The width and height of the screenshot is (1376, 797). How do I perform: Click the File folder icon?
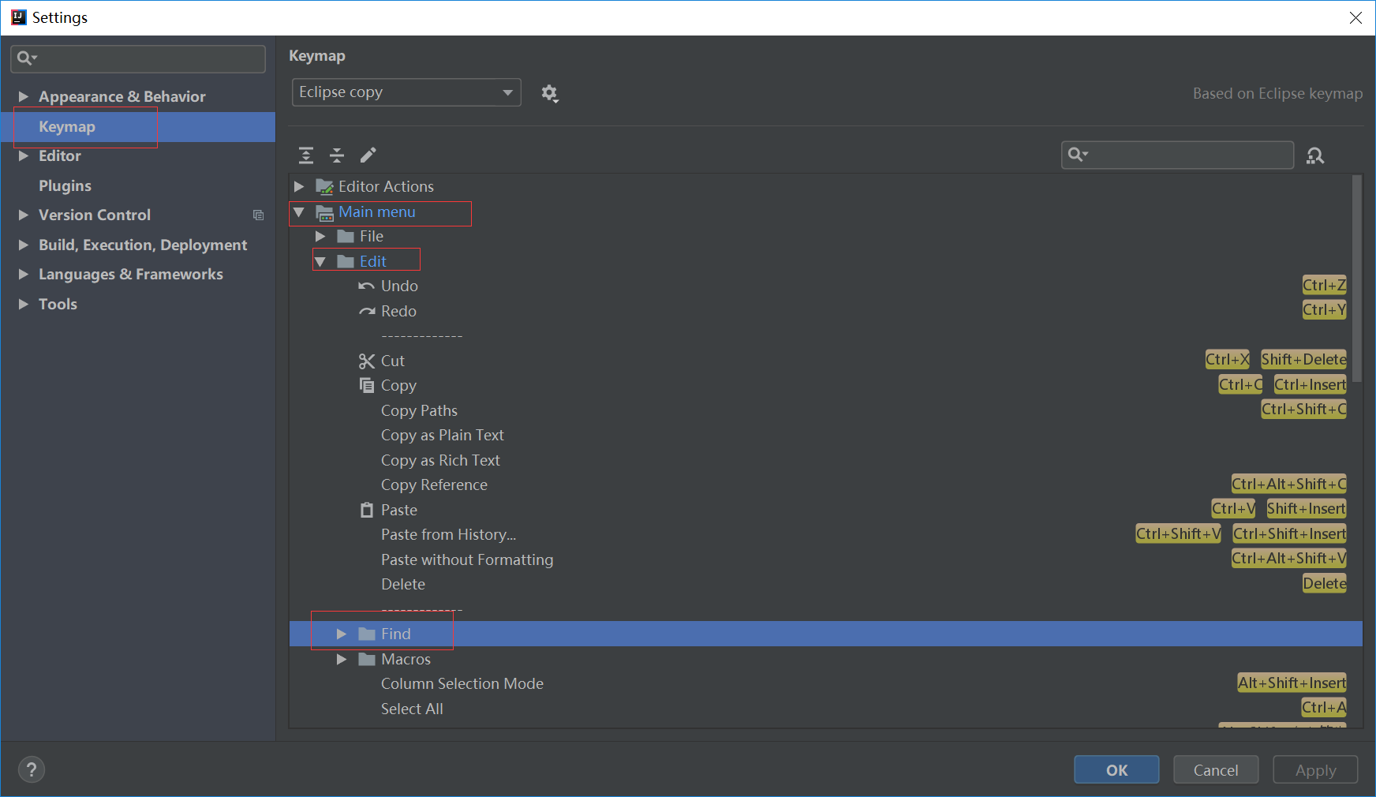click(x=346, y=236)
